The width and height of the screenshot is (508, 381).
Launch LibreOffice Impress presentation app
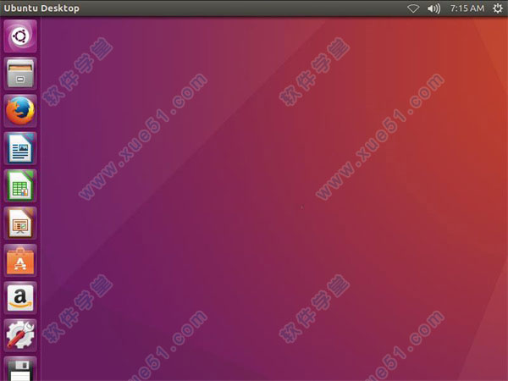tap(20, 223)
